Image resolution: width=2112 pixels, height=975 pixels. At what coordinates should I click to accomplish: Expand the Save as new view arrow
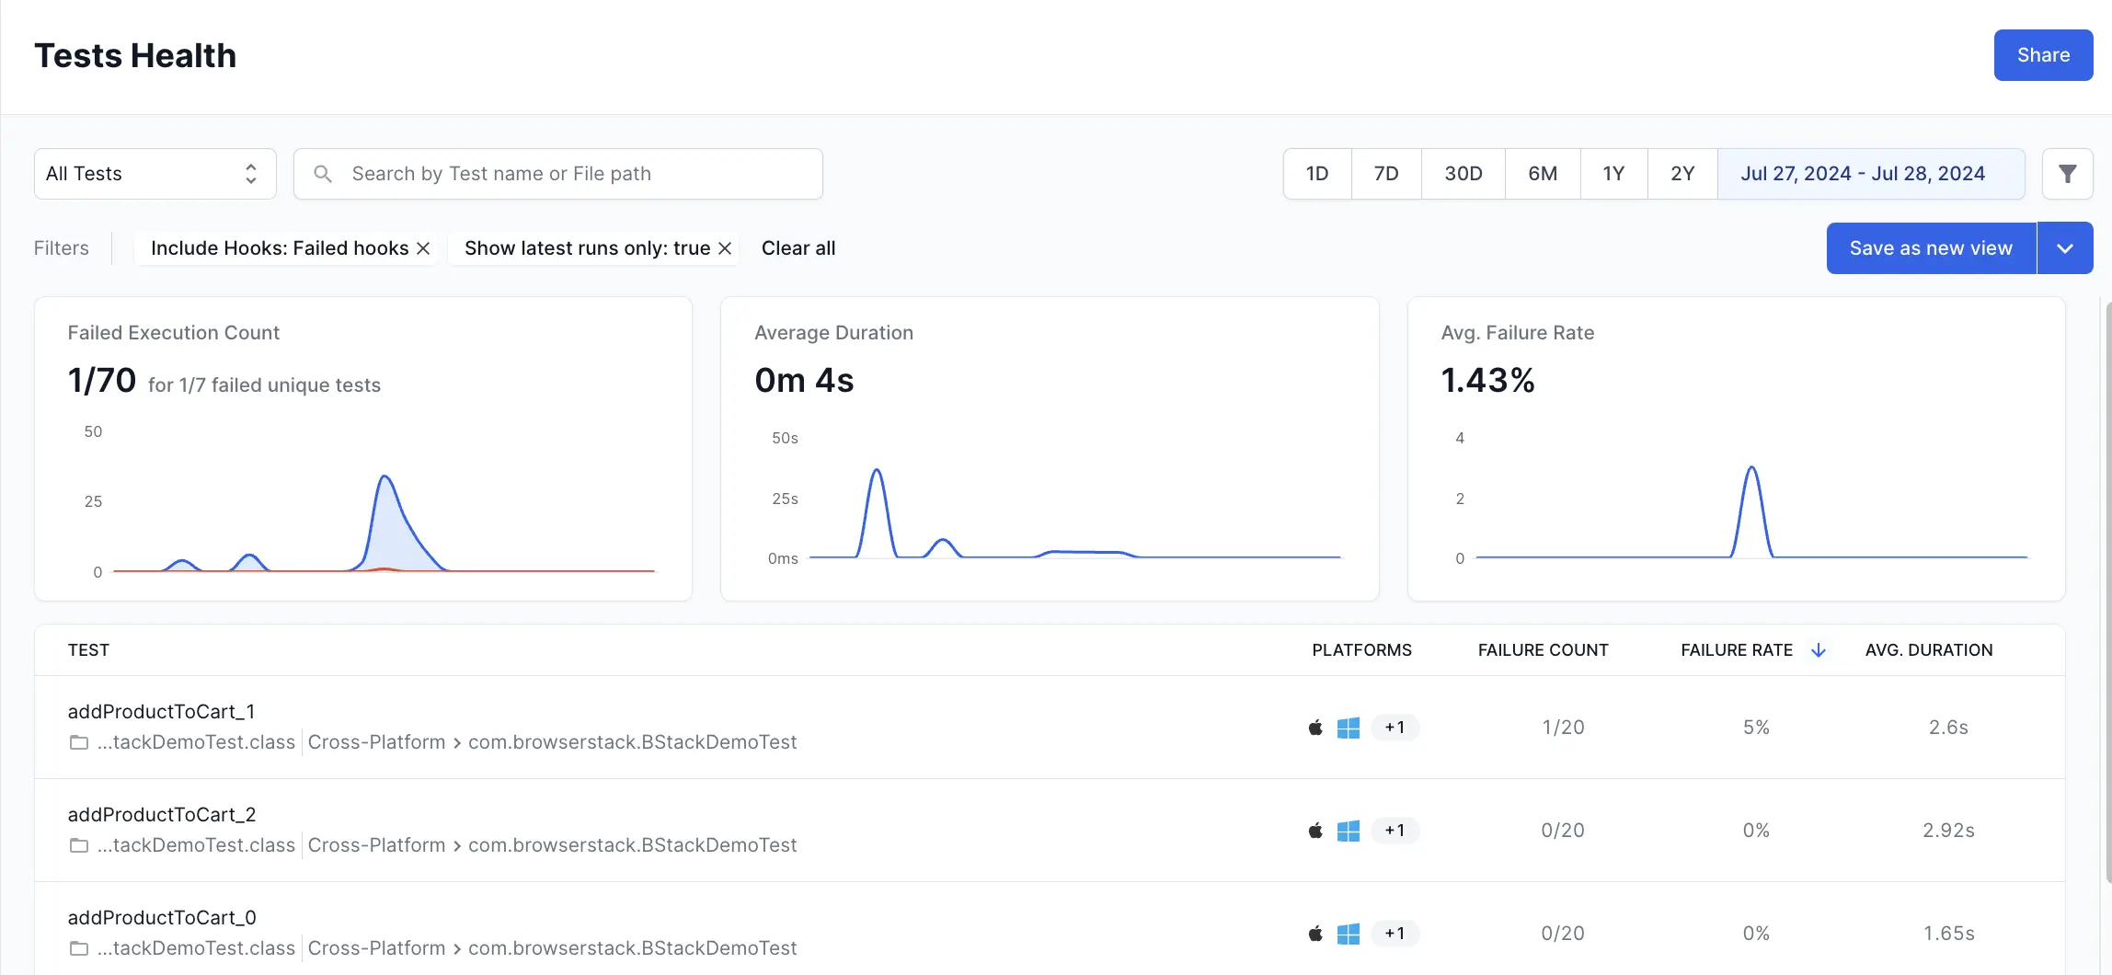(x=2065, y=248)
